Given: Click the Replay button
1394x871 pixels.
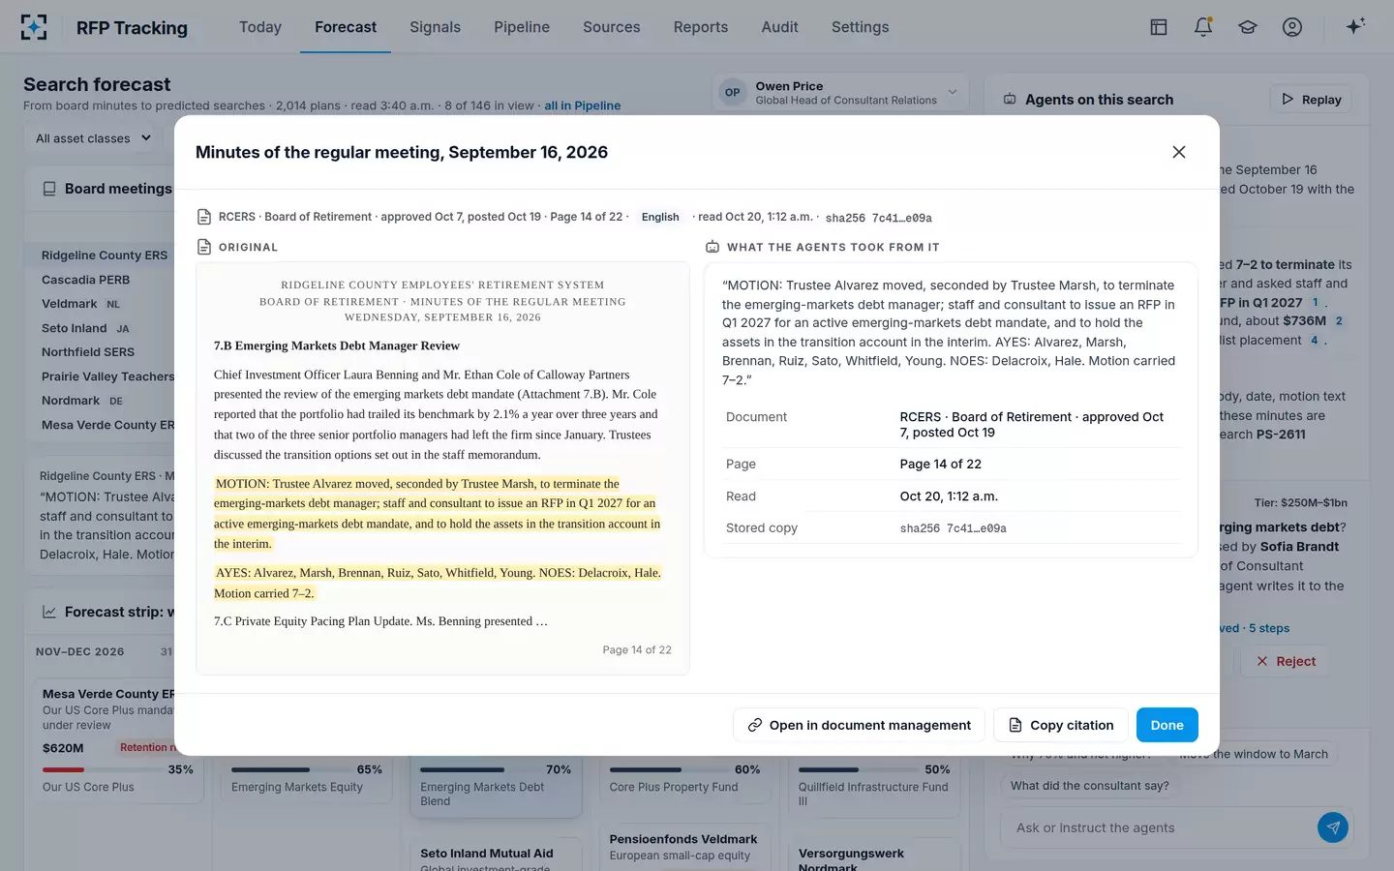Looking at the screenshot, I should 1311,100.
